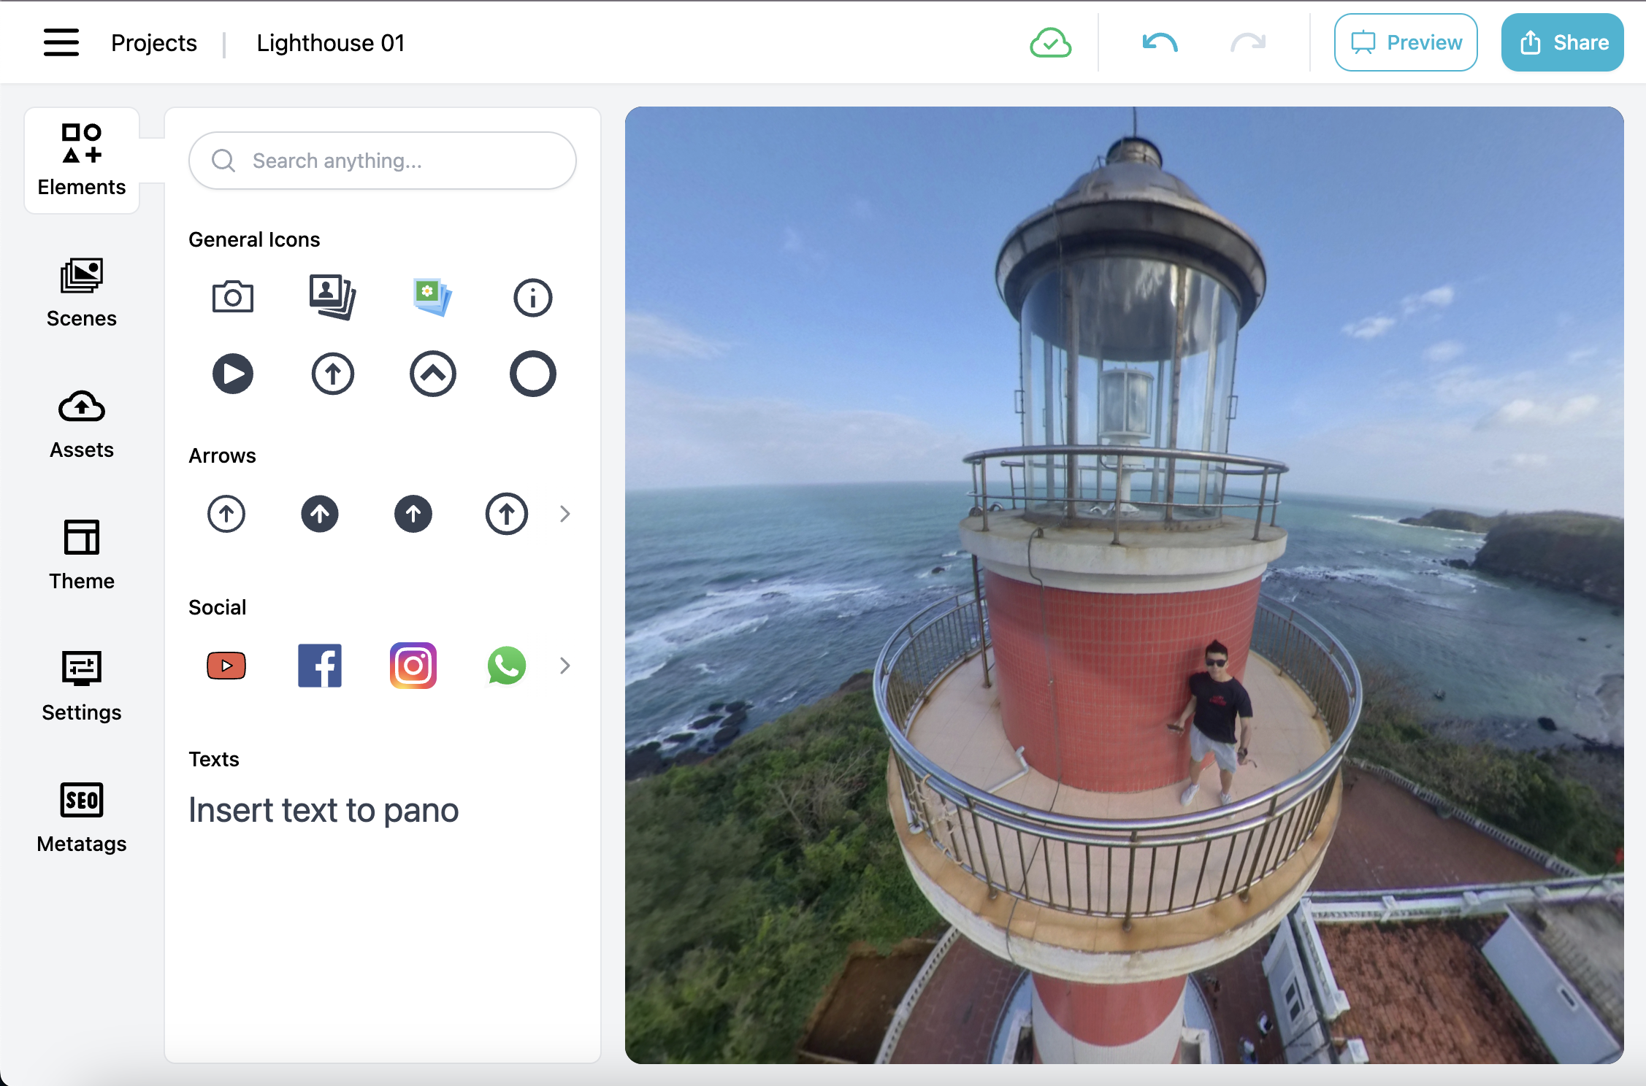Open the Settings panel
The height and width of the screenshot is (1086, 1646).
(x=81, y=684)
